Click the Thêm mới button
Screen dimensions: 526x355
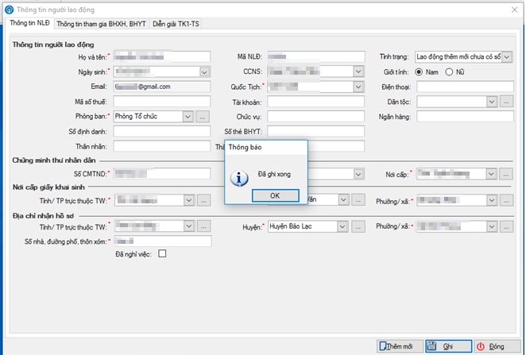point(399,346)
